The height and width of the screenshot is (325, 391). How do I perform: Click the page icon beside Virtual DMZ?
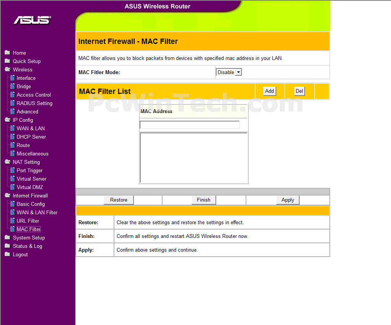coord(13,187)
